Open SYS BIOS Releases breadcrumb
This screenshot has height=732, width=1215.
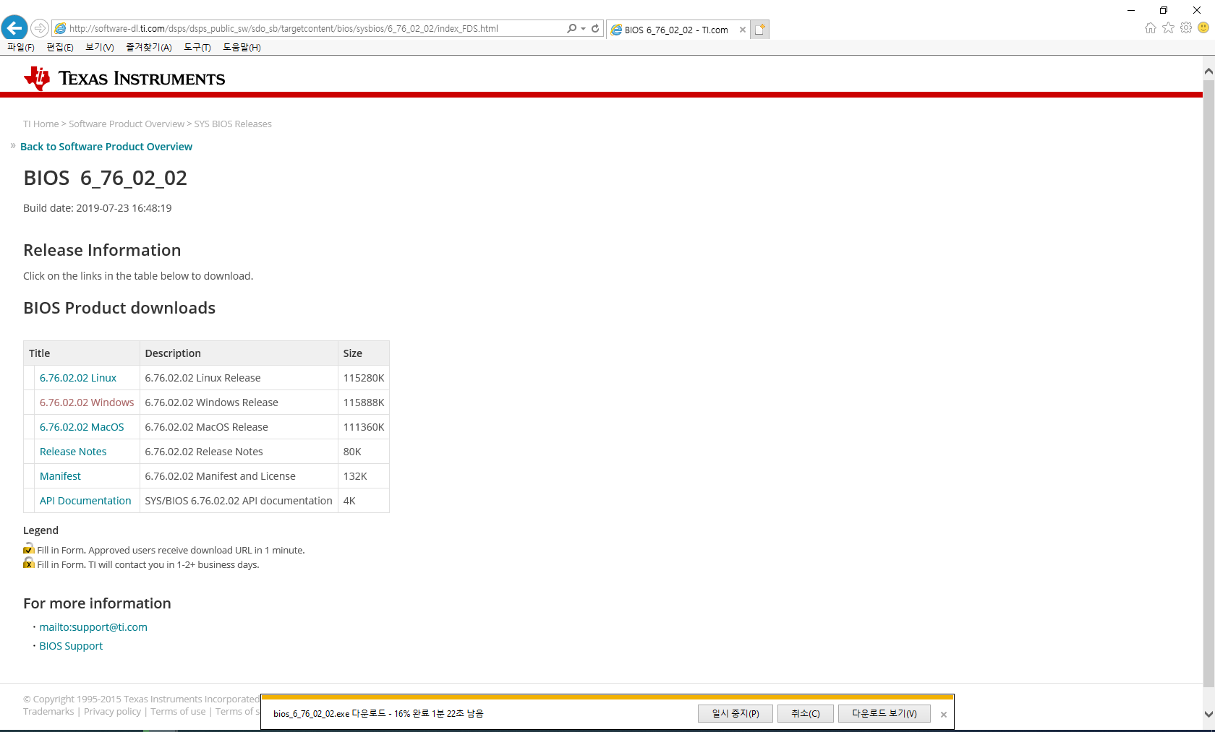coord(233,124)
